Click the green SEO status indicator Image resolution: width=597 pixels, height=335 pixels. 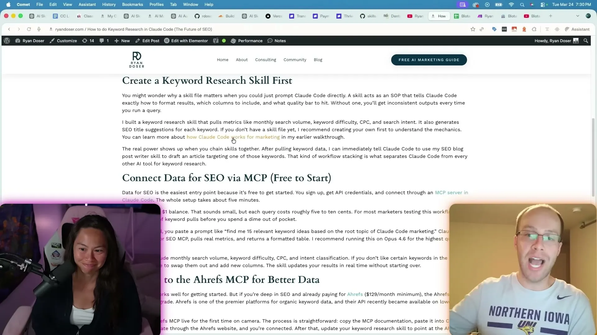coord(224,41)
